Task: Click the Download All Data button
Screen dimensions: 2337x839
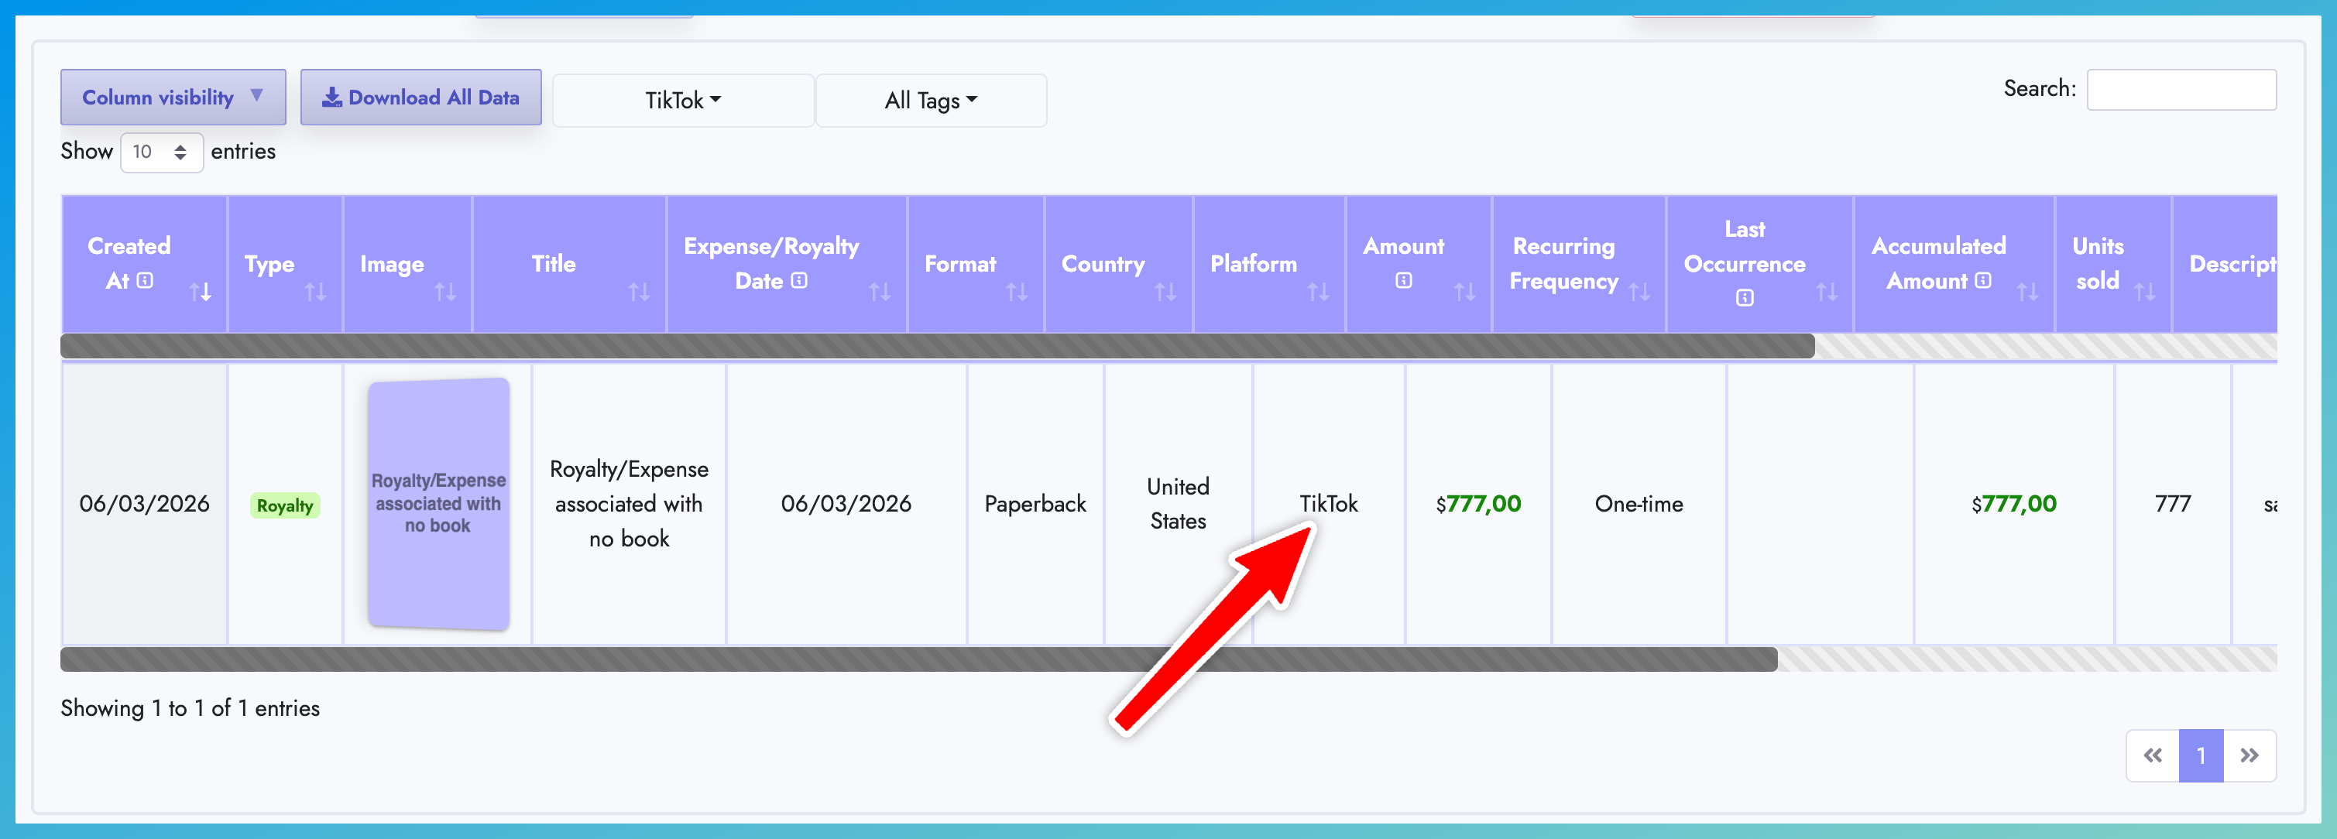Action: click(421, 97)
